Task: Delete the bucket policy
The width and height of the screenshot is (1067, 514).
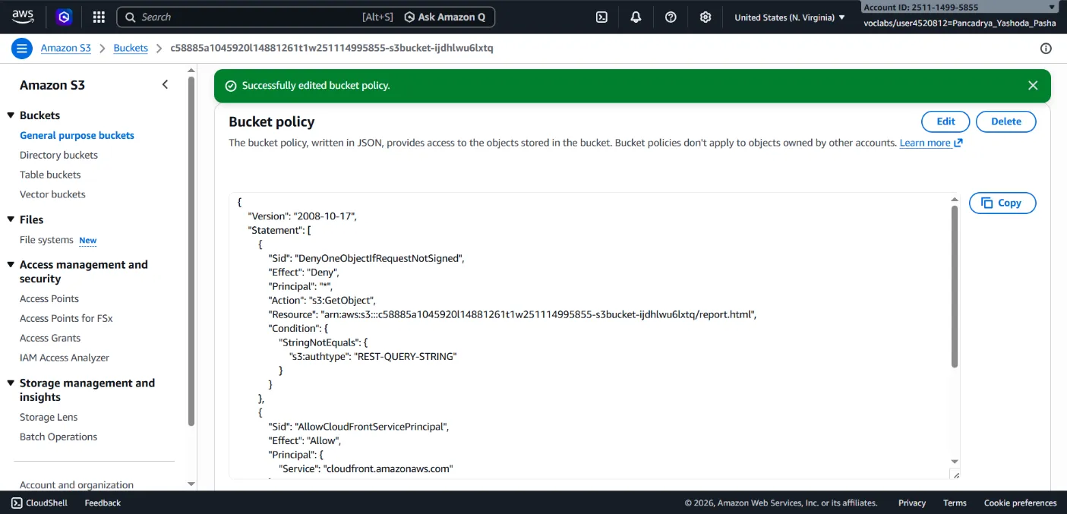Action: [x=1006, y=121]
